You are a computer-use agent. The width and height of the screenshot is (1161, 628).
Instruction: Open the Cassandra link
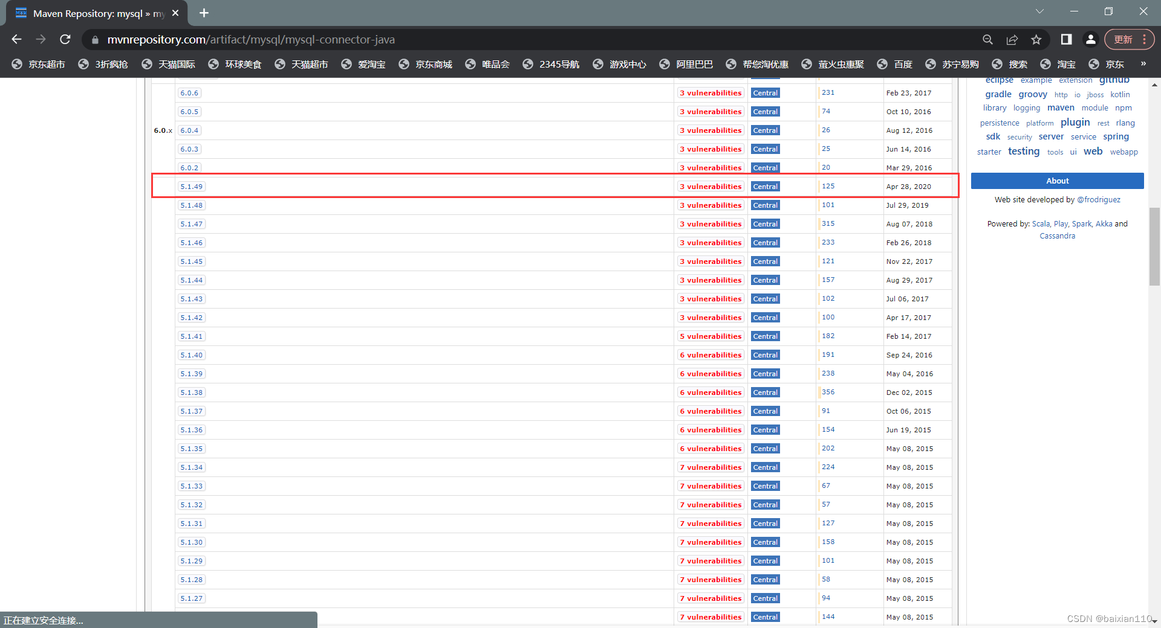click(1058, 236)
